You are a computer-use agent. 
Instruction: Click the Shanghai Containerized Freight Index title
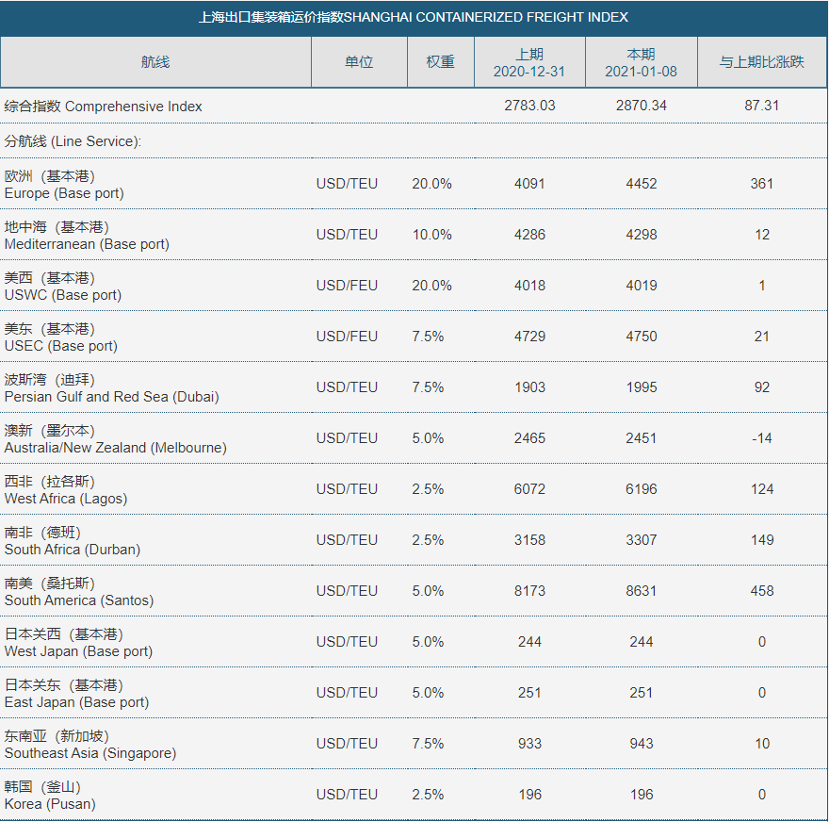tap(414, 17)
